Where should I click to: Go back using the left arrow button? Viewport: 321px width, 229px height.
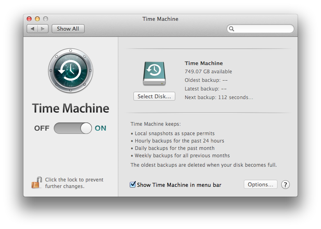[32, 29]
